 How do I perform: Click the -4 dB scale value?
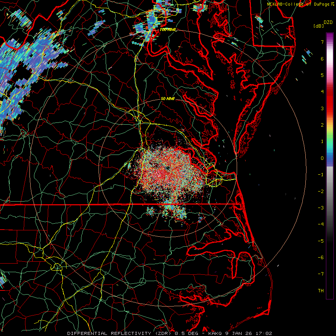coord(321,224)
